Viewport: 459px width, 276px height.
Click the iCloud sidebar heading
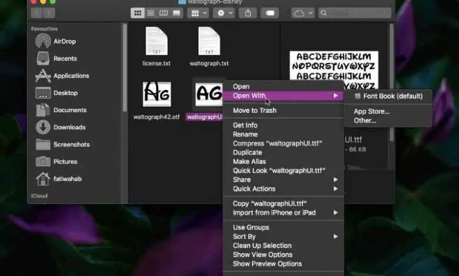click(39, 196)
